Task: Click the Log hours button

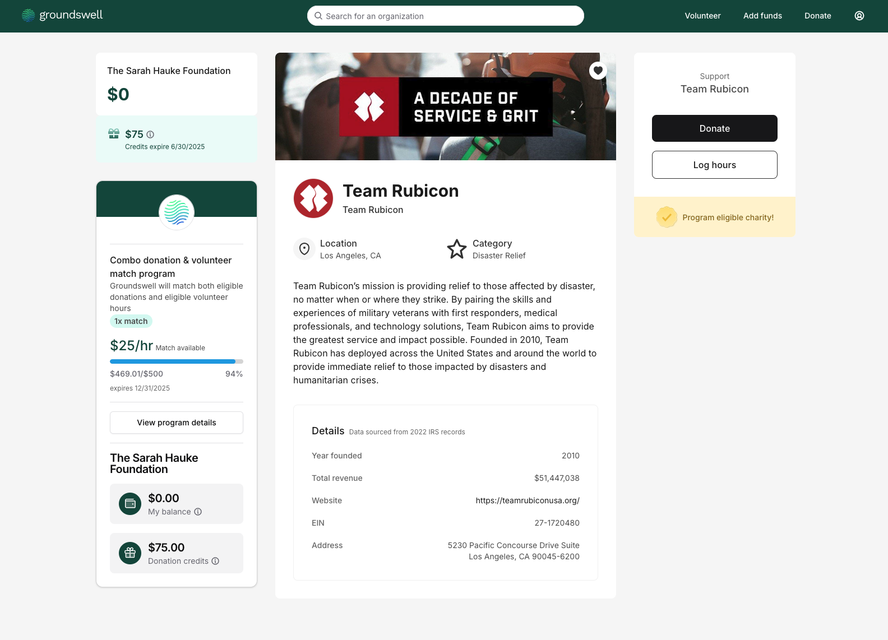Action: point(715,165)
